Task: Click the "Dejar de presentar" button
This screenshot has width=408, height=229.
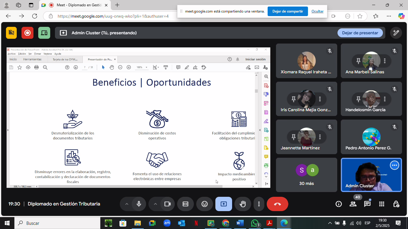Action: (360, 33)
